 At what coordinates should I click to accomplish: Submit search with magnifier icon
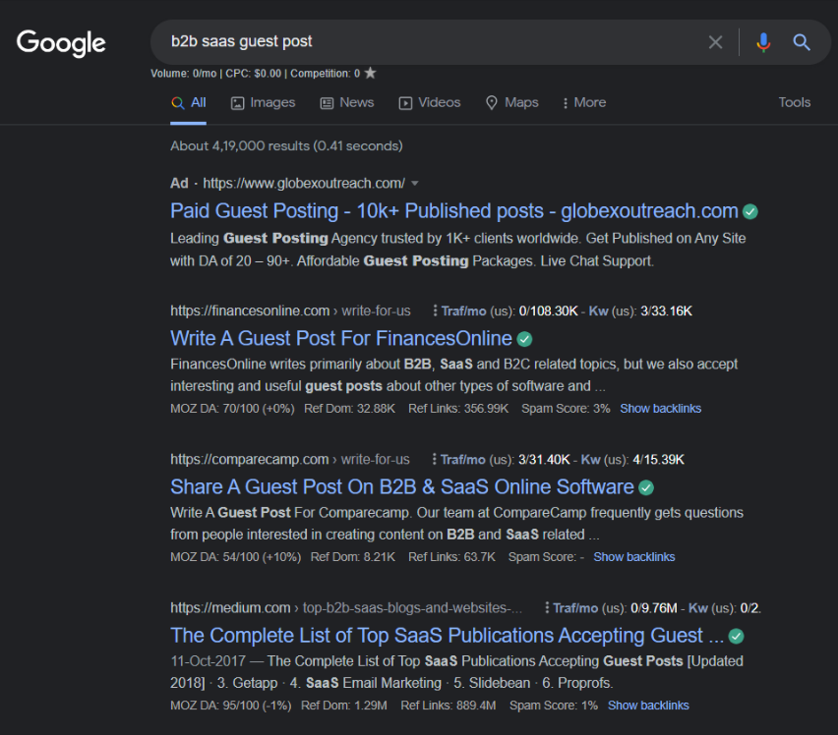[802, 42]
